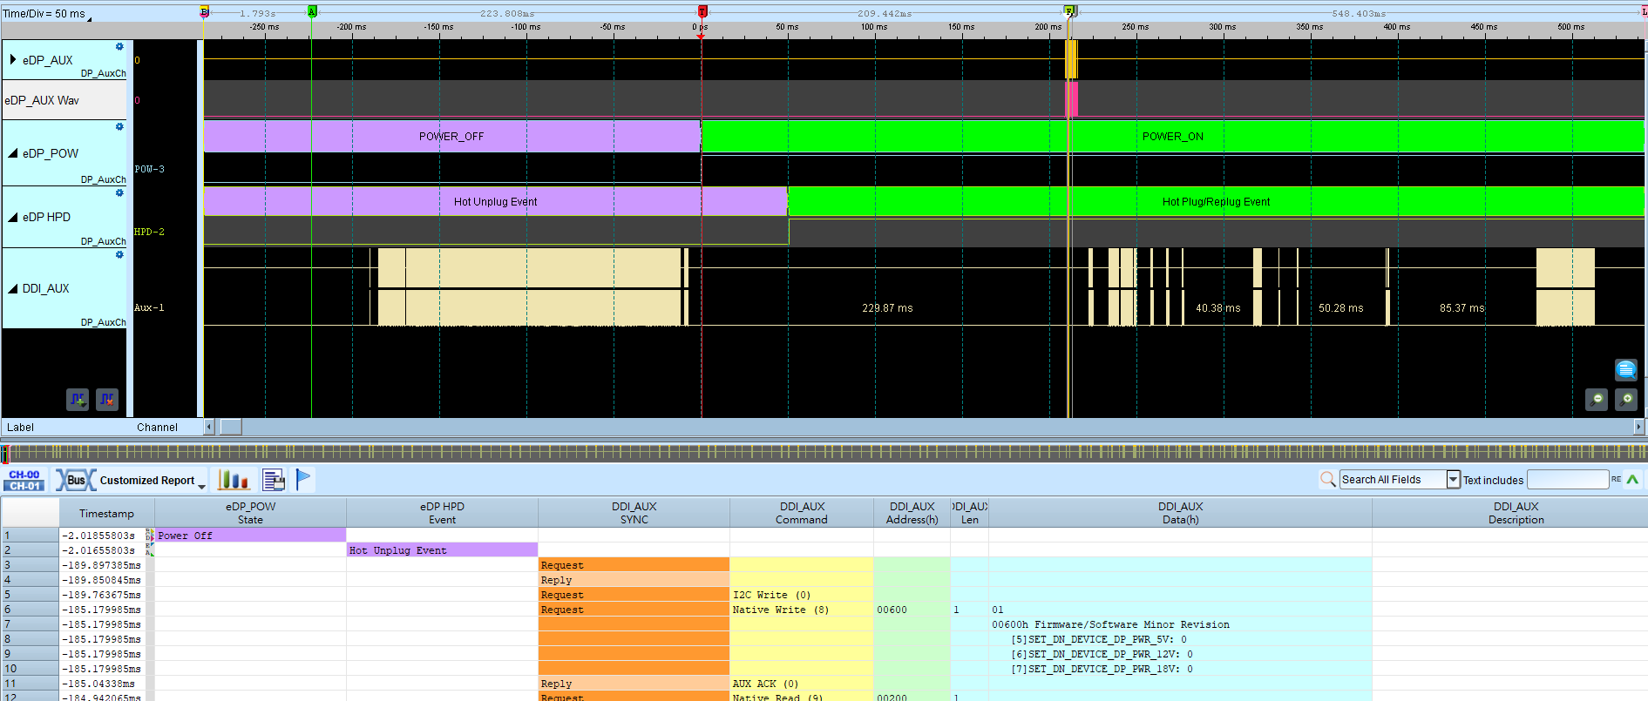Select cursor A marker on time ruler
Image resolution: width=1648 pixels, height=701 pixels.
pos(312,12)
